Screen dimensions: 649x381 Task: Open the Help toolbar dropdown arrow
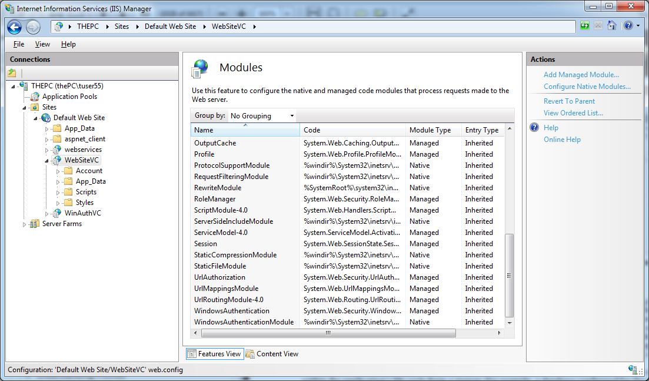click(638, 26)
